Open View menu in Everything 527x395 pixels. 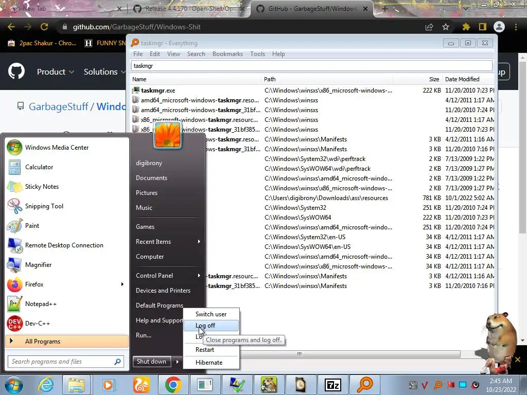click(x=174, y=54)
